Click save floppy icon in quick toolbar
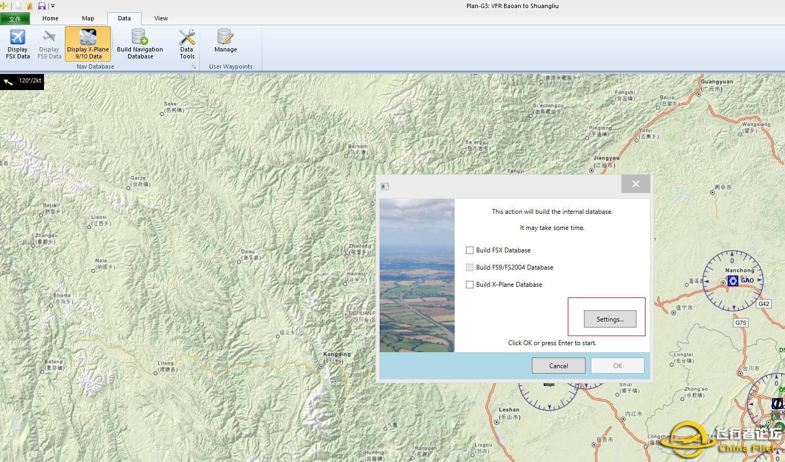The width and height of the screenshot is (785, 462). 42,6
